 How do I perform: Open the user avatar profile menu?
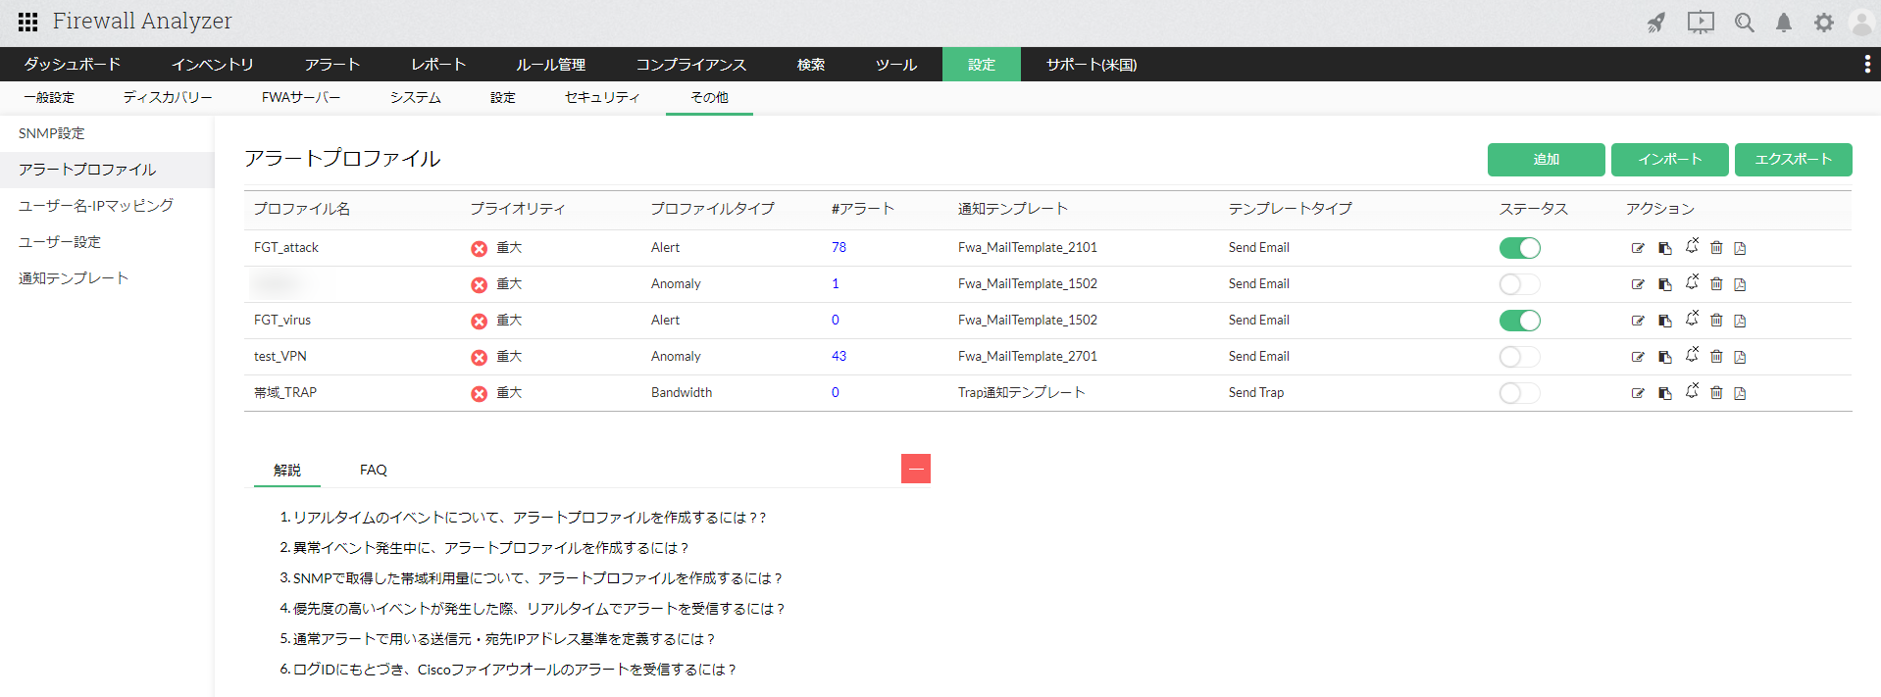coord(1860,23)
